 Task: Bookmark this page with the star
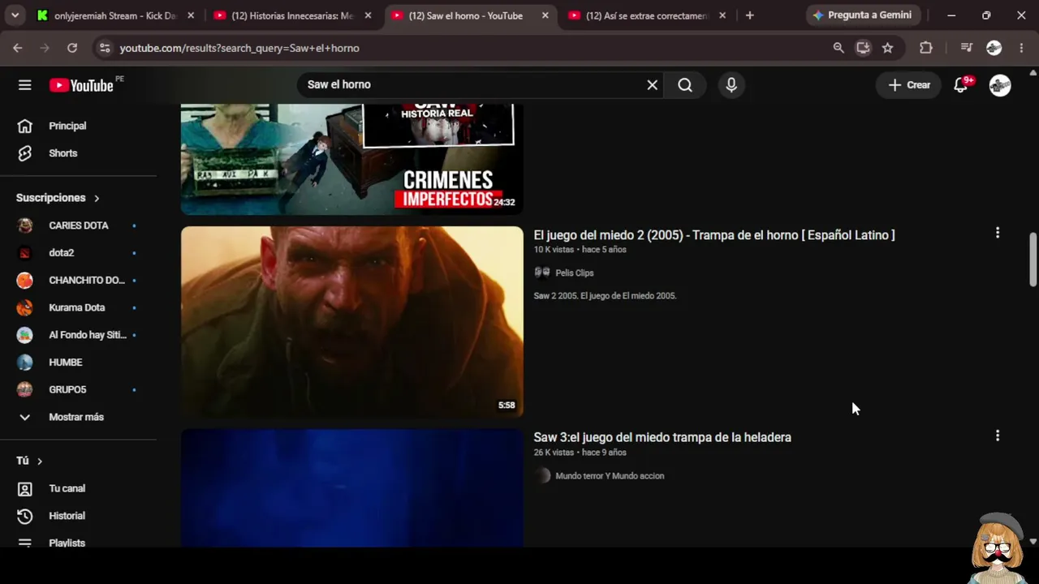click(x=888, y=48)
